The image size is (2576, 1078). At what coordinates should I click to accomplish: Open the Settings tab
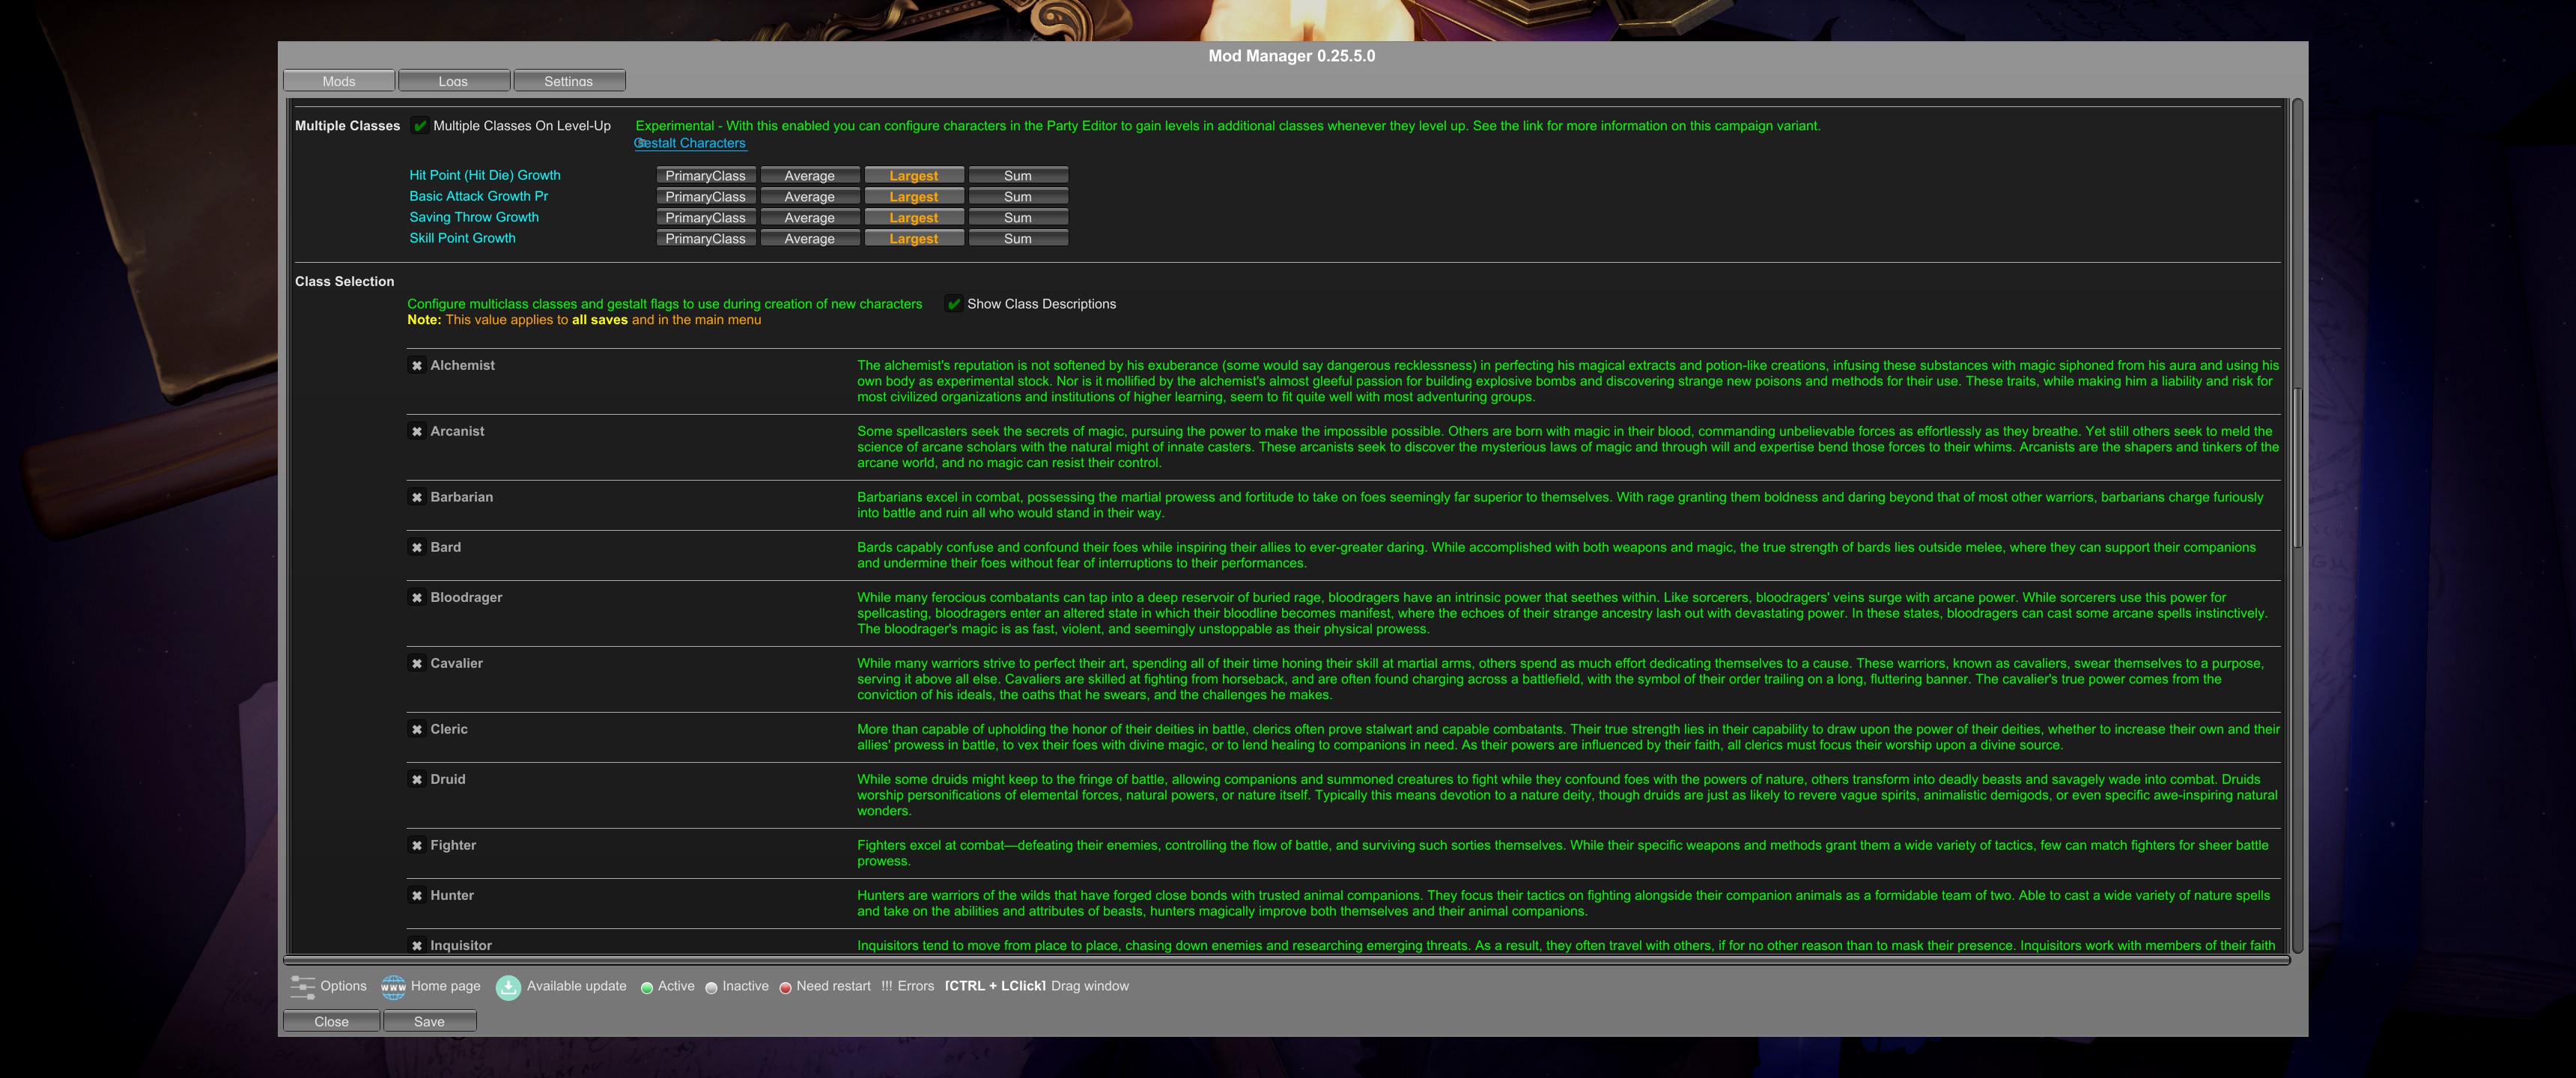568,81
